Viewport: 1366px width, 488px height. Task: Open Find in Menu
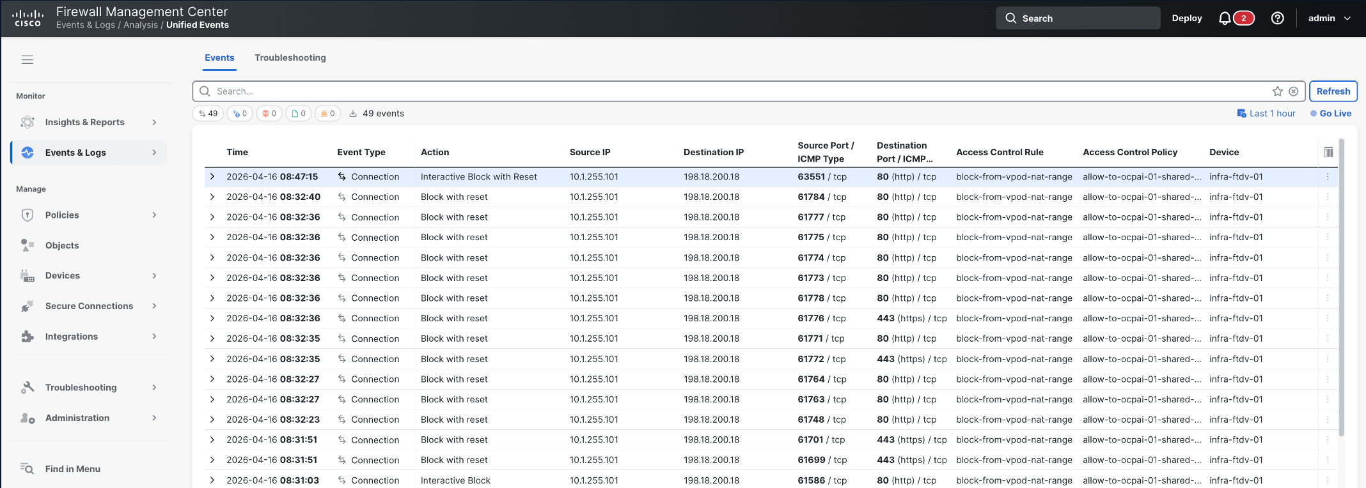pyautogui.click(x=89, y=469)
